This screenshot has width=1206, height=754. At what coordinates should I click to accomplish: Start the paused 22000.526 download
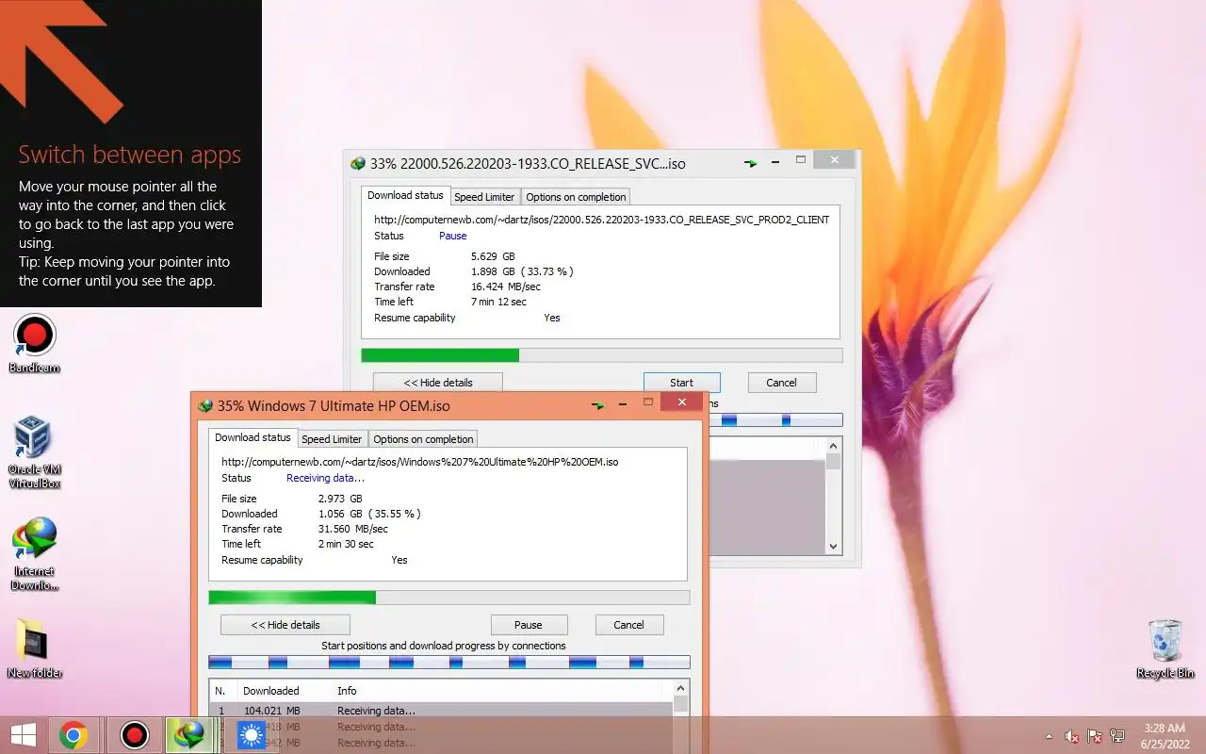(x=682, y=383)
